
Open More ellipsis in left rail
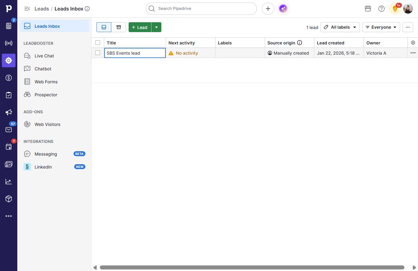(9, 216)
